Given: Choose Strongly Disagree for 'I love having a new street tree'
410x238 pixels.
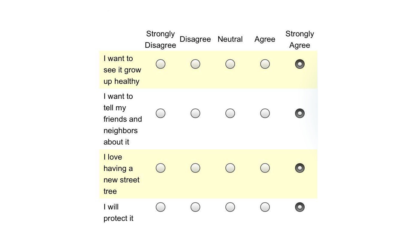Looking at the screenshot, I should (x=160, y=168).
